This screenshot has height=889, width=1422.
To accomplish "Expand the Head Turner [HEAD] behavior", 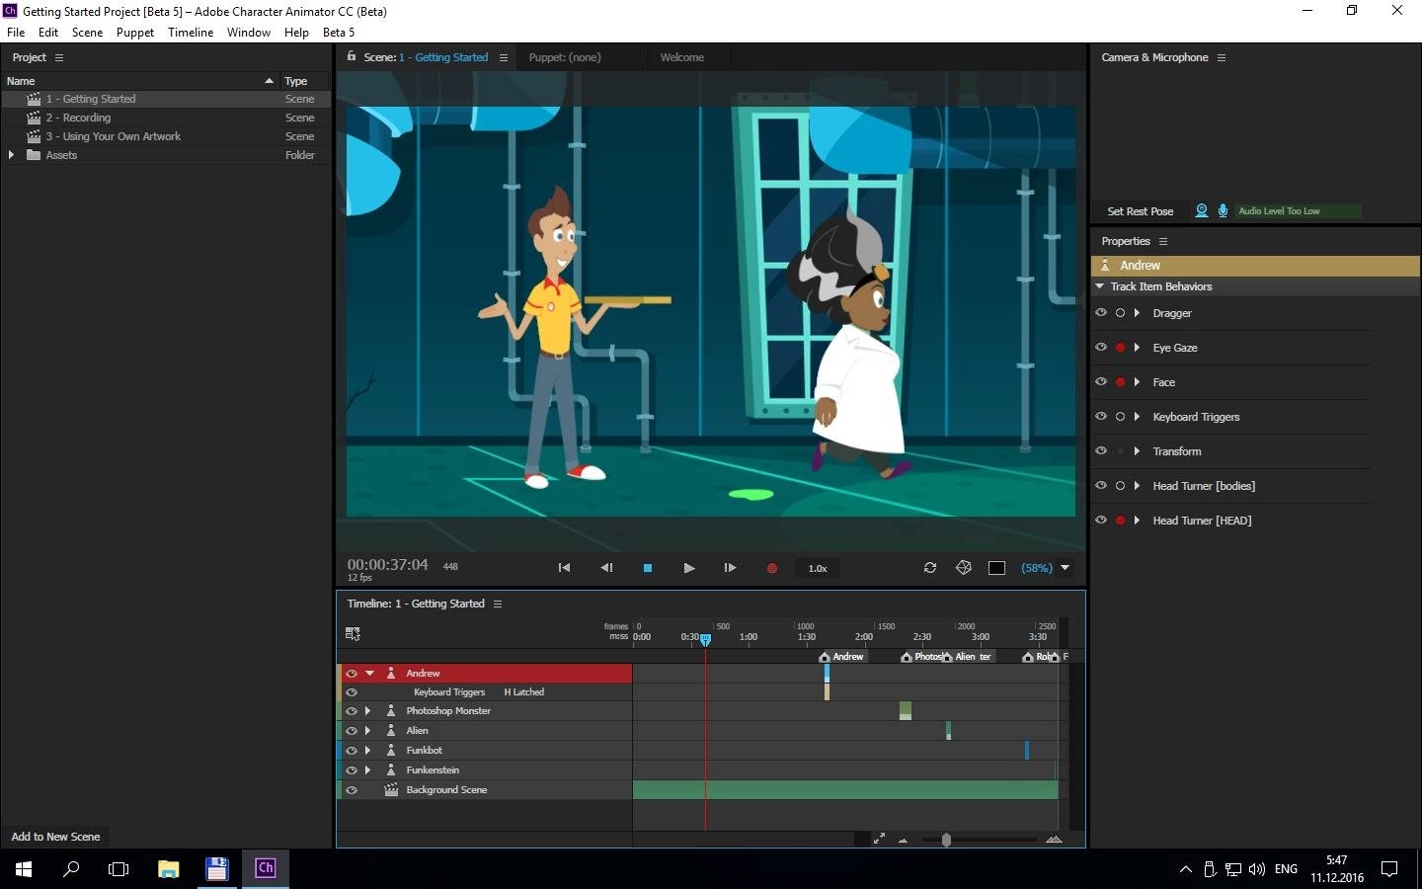I will point(1137,521).
